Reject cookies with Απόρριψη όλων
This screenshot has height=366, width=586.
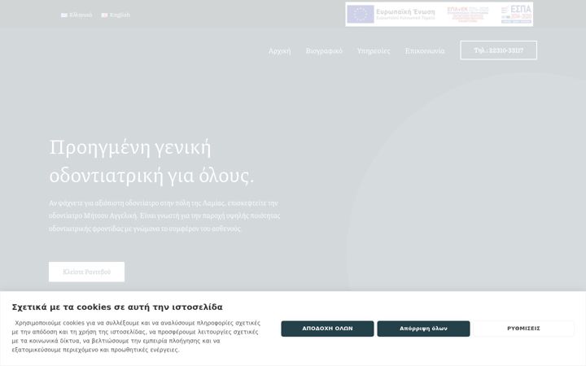[x=423, y=329]
